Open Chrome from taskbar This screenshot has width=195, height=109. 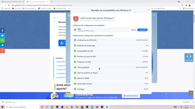point(52,107)
